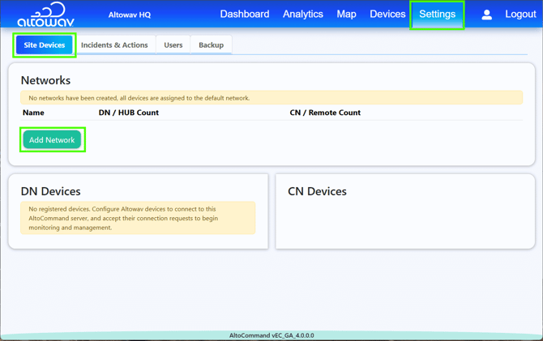Click the Altowav HQ site name

[130, 15]
